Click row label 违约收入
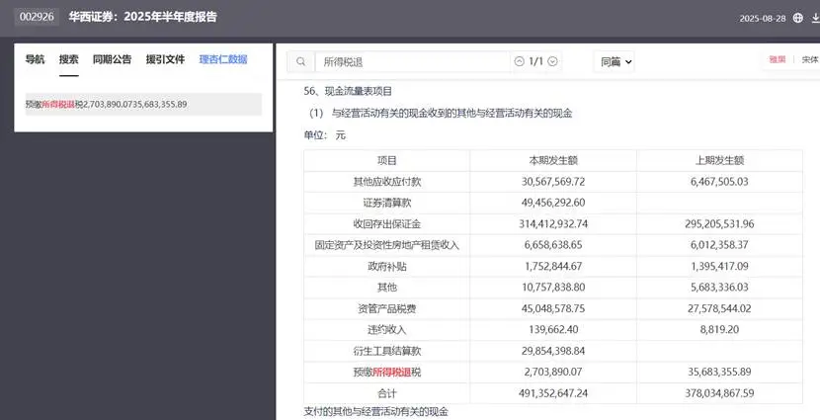 point(387,329)
